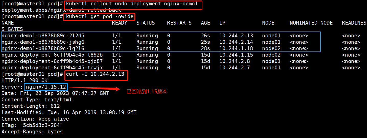Select pod name nginx-demo1-b8678b89c-2l2d5
Image resolution: width=367 pixels, height=138 pixels.
click(43, 36)
